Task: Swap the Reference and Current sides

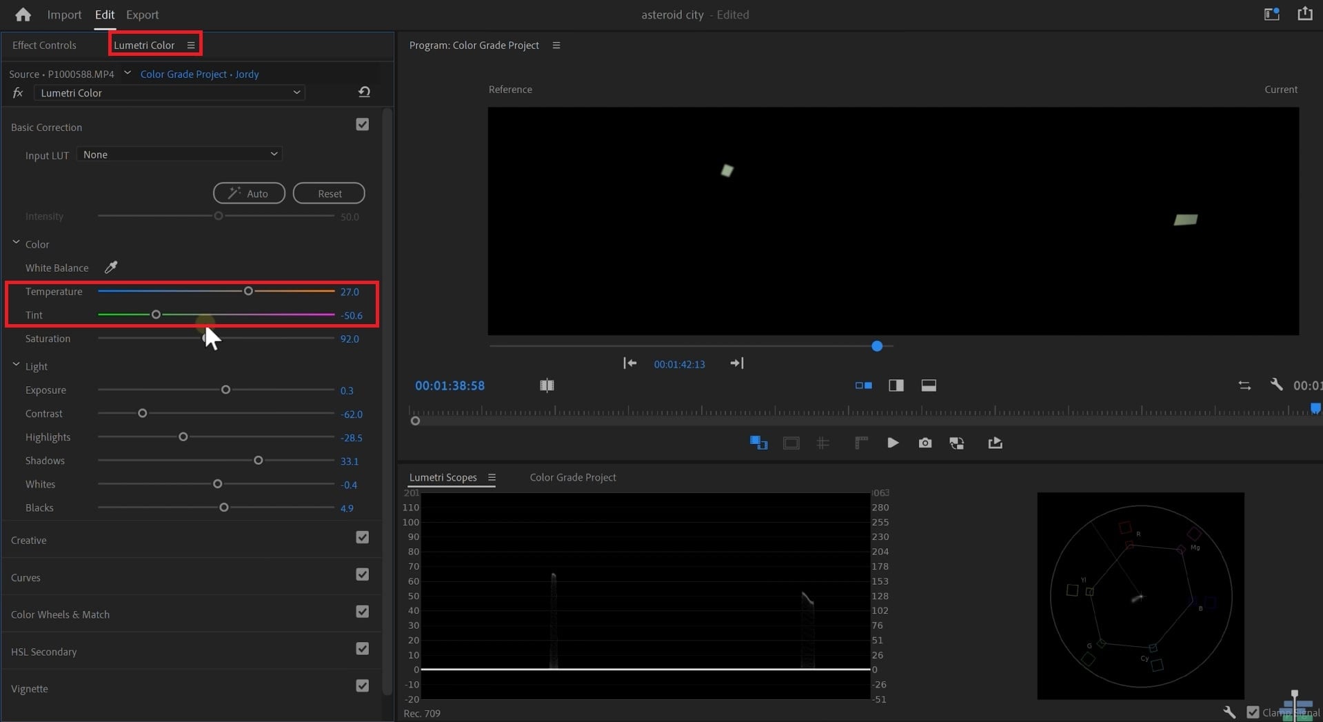Action: pyautogui.click(x=1244, y=385)
